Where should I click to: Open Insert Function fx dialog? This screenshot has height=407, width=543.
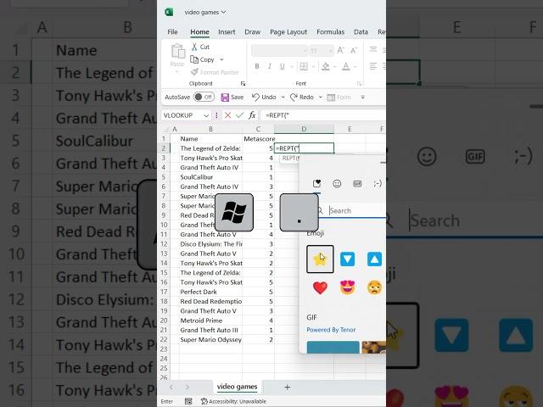[252, 115]
